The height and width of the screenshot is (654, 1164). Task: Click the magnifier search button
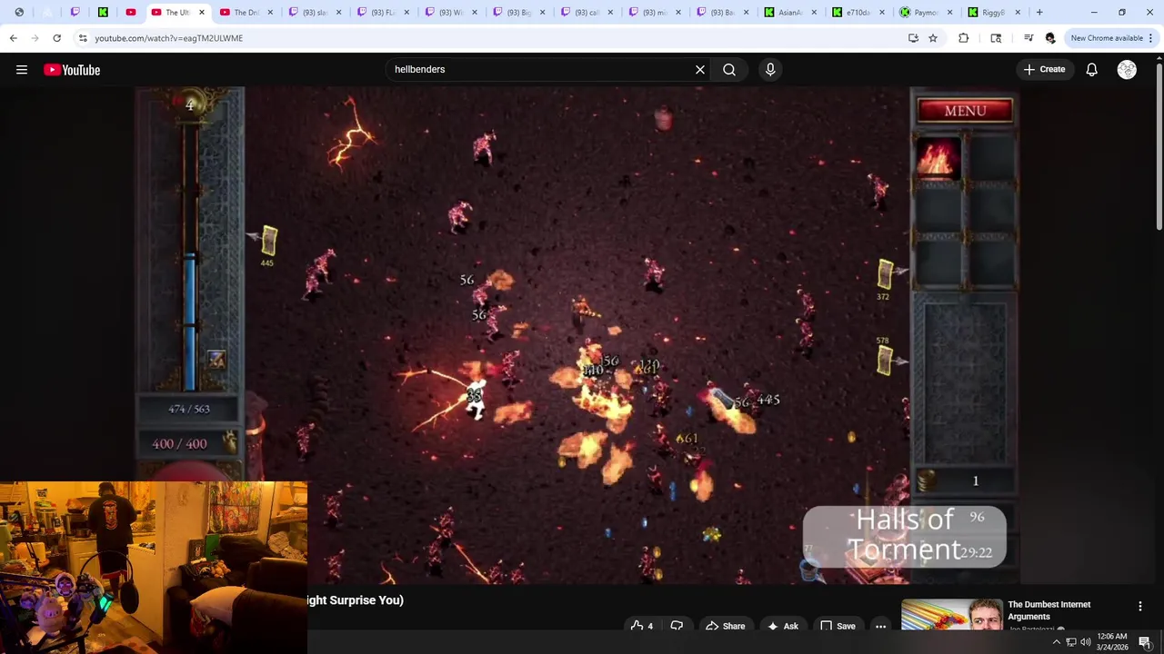click(729, 70)
